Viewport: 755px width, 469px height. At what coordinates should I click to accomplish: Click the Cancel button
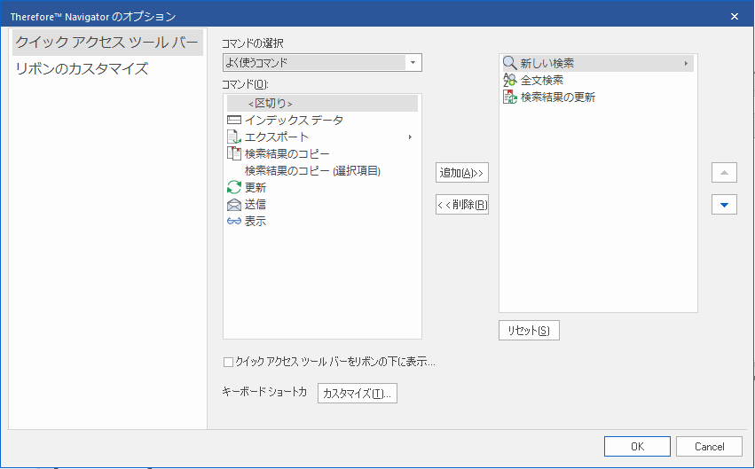tap(709, 446)
